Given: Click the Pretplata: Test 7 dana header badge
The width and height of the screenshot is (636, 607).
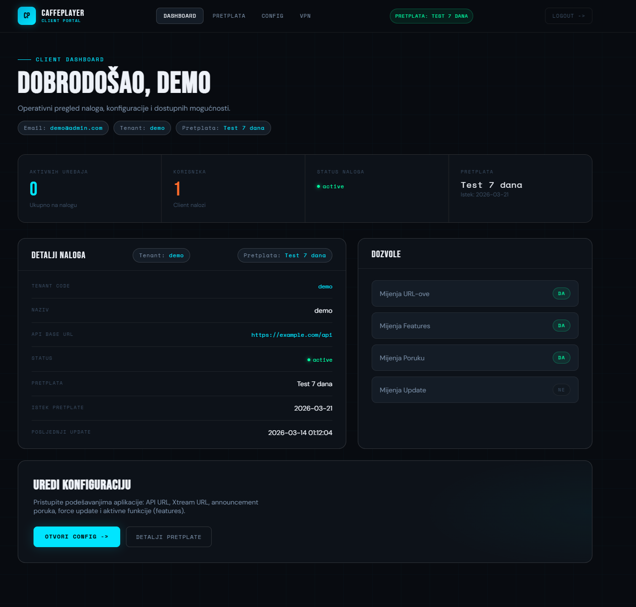Looking at the screenshot, I should [x=432, y=16].
